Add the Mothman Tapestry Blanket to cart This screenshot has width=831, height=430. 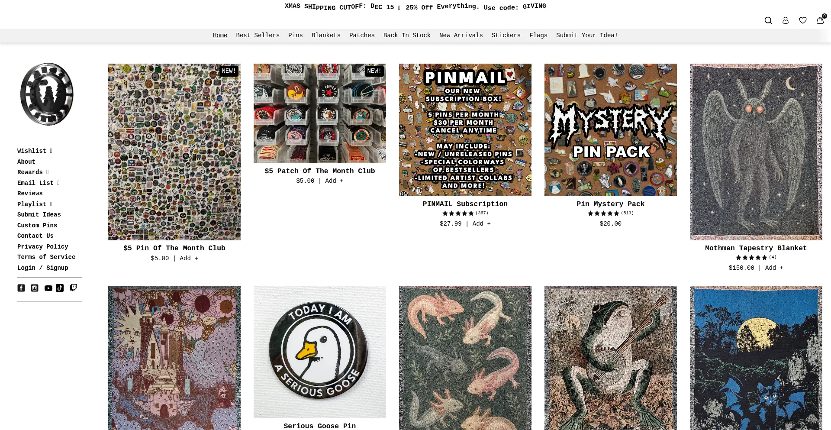click(774, 268)
